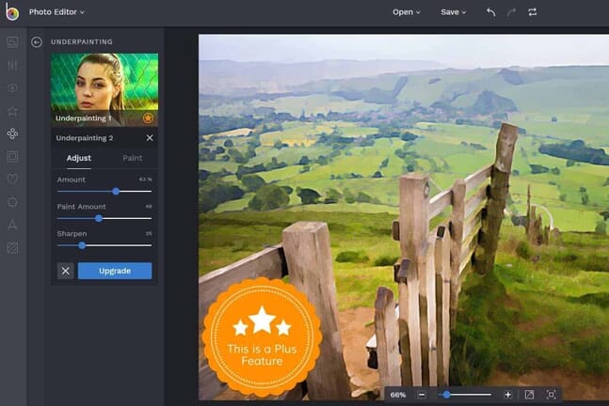The height and width of the screenshot is (406, 609).
Task: Open the Open dropdown menu
Action: coord(407,12)
